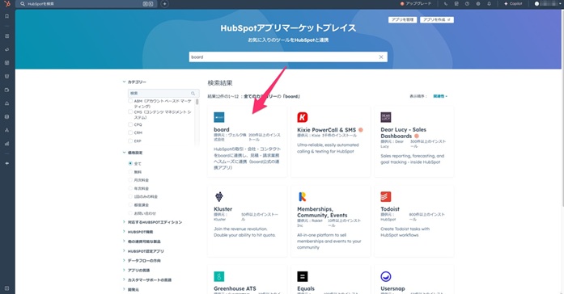Select the 月次料金 pricing radio button
This screenshot has width=564, height=294.
coord(130,180)
